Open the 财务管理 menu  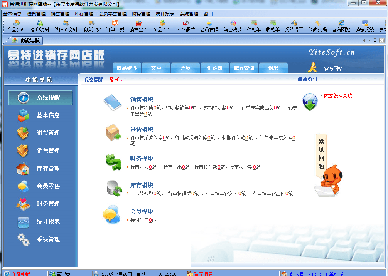click(x=141, y=13)
